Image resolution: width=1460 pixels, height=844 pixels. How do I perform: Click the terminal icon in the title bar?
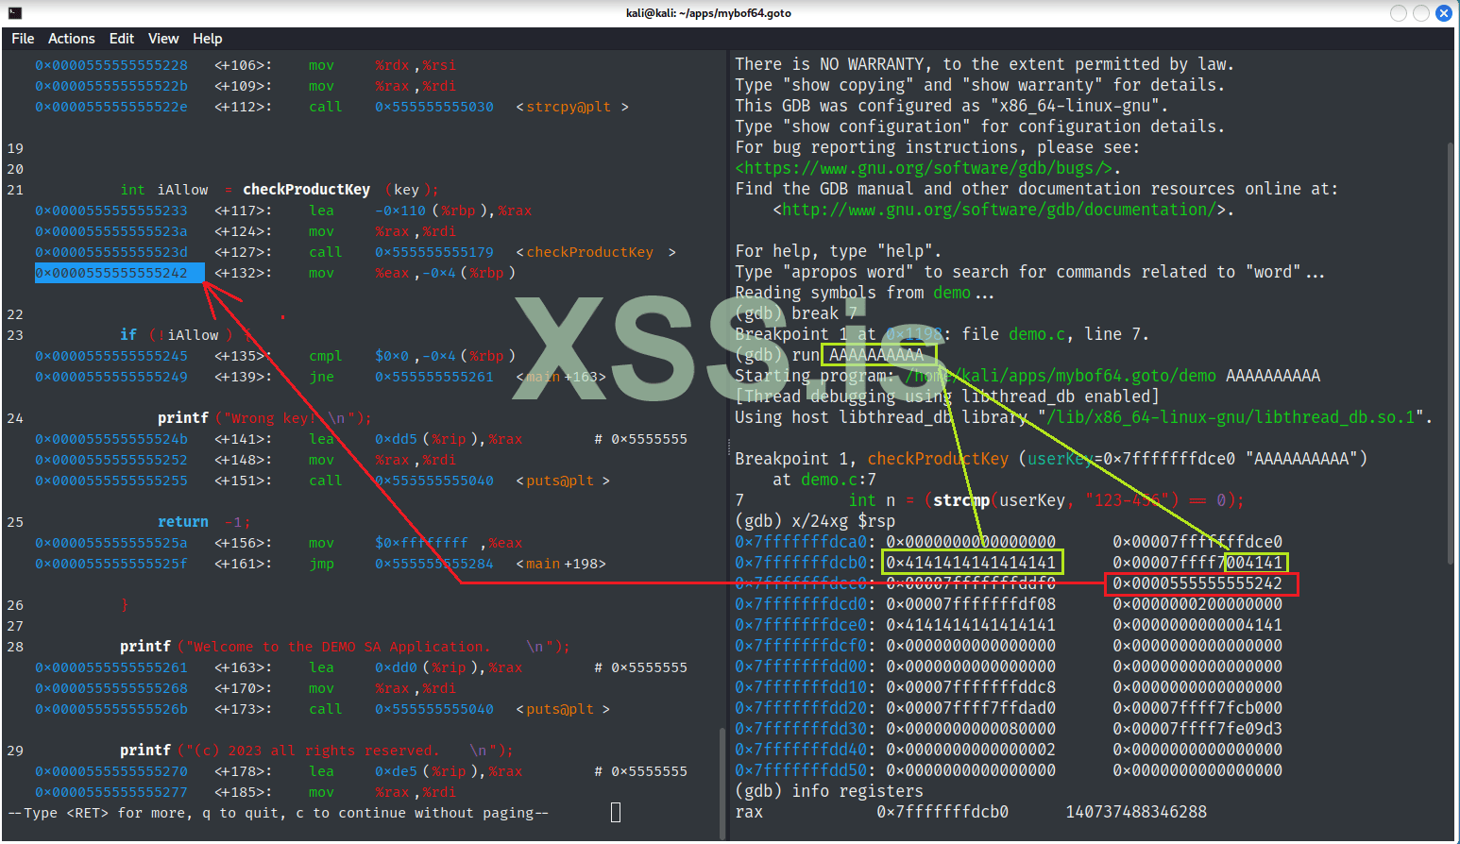14,13
